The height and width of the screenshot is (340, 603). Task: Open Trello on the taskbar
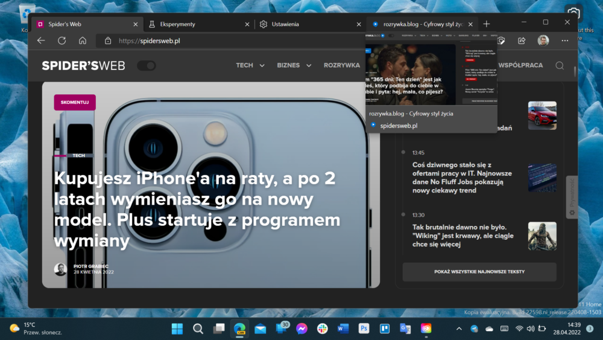(385, 329)
